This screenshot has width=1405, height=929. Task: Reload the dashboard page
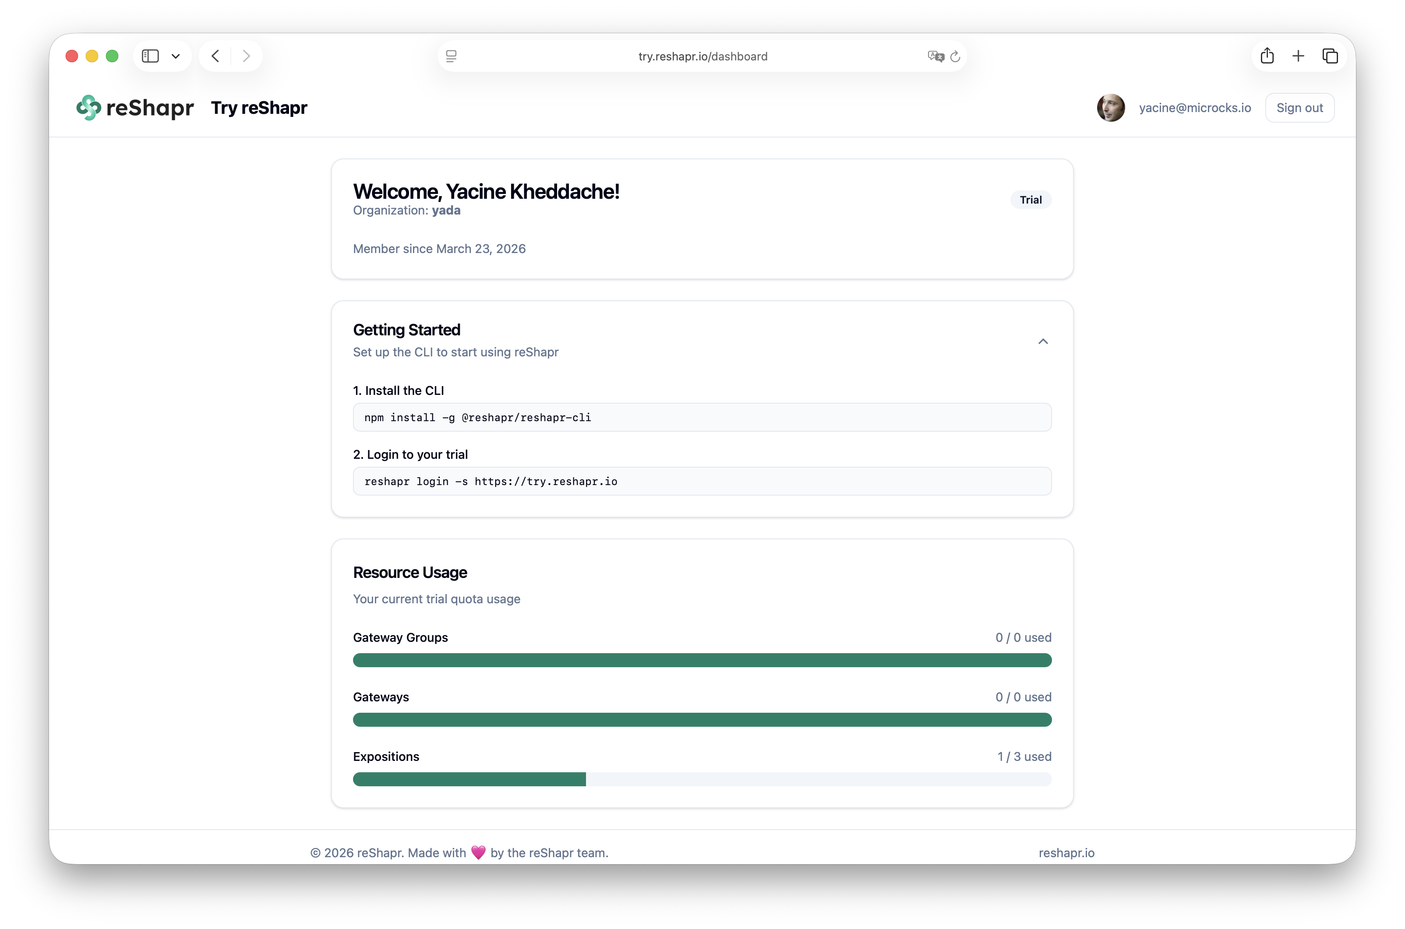(x=955, y=56)
